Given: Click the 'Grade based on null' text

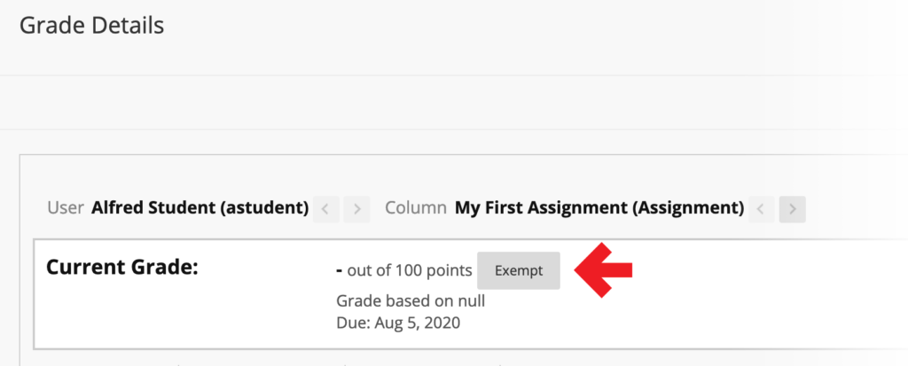Looking at the screenshot, I should (411, 300).
